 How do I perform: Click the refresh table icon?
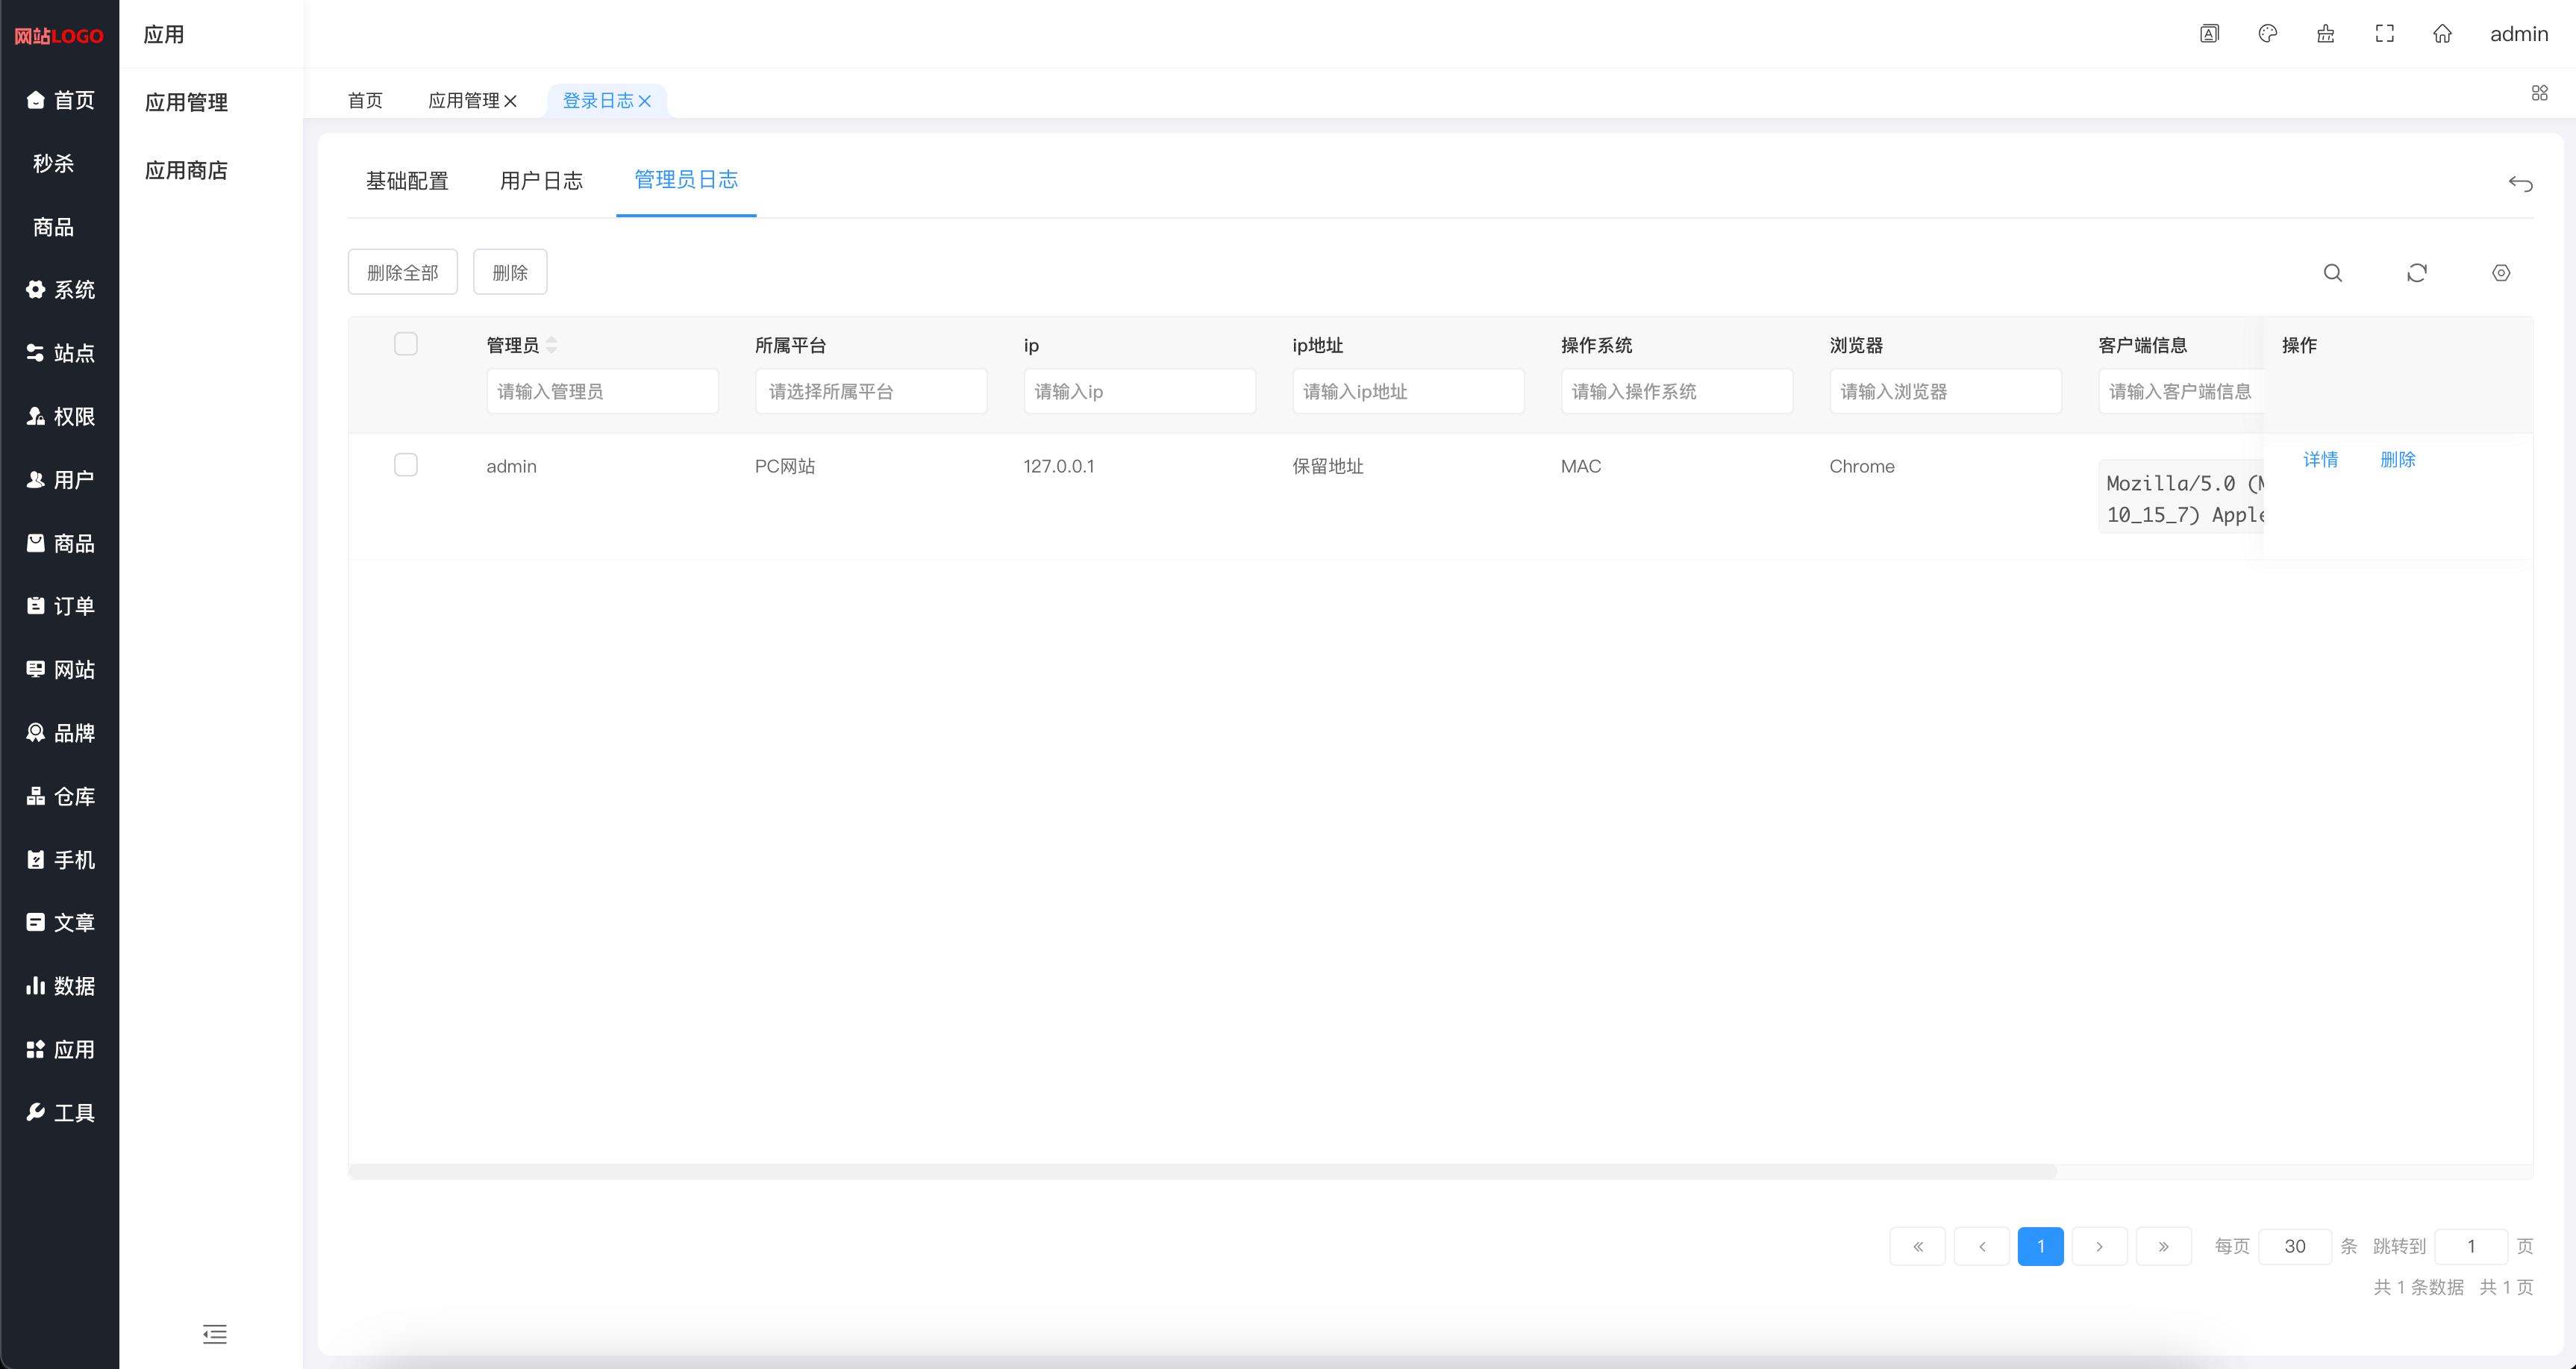point(2416,273)
